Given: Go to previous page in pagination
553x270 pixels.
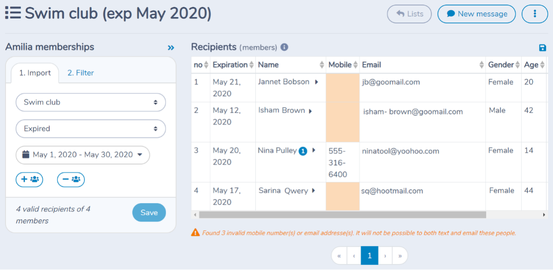Looking at the screenshot, I should tap(354, 256).
